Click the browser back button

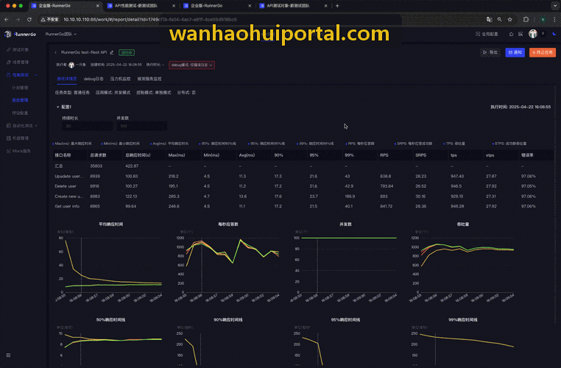coord(7,19)
